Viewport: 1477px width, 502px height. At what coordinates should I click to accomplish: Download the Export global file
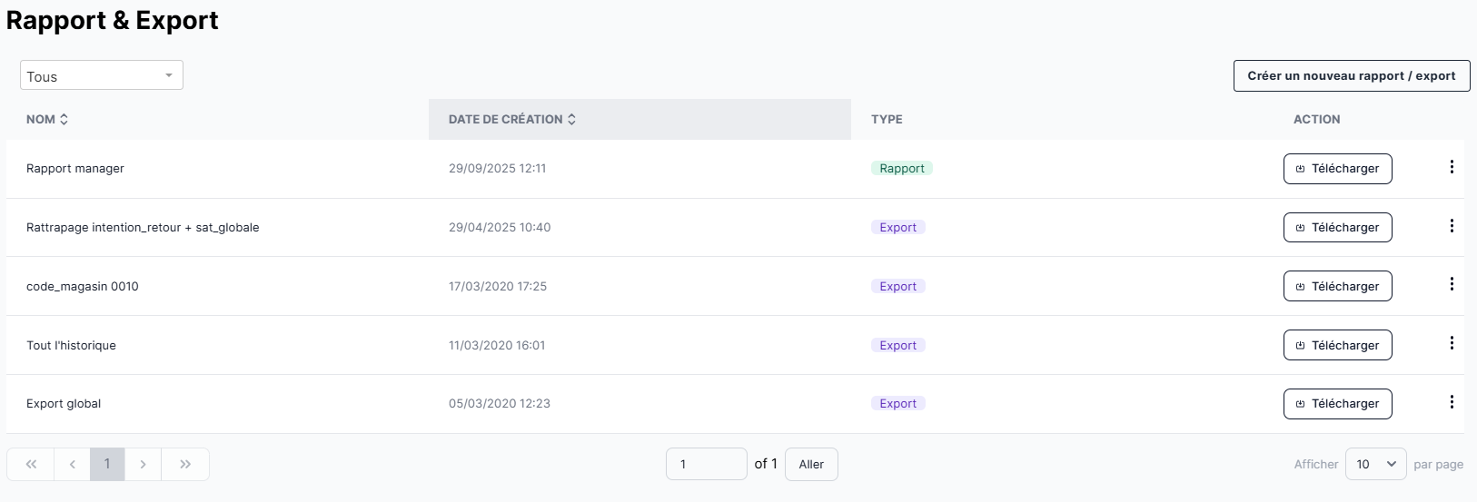pos(1337,404)
